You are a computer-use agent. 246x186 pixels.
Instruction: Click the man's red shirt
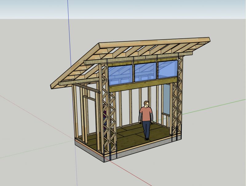(x=146, y=114)
